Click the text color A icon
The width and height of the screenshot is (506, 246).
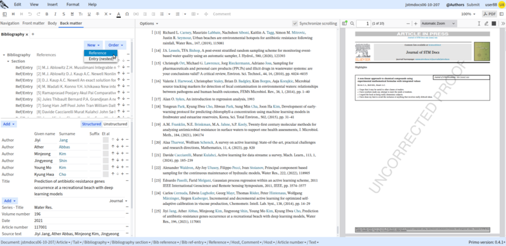coord(118,14)
